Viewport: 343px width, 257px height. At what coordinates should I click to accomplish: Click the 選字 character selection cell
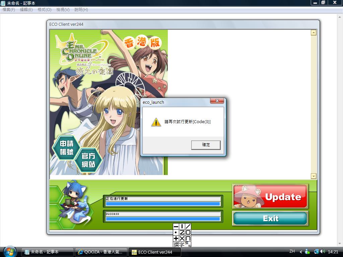coord(179,244)
